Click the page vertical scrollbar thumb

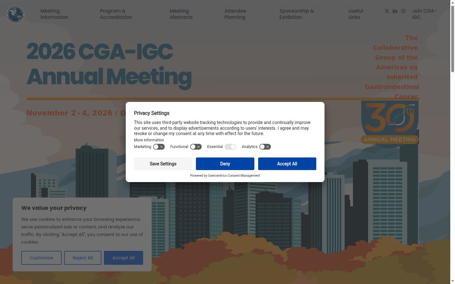pos(452,38)
